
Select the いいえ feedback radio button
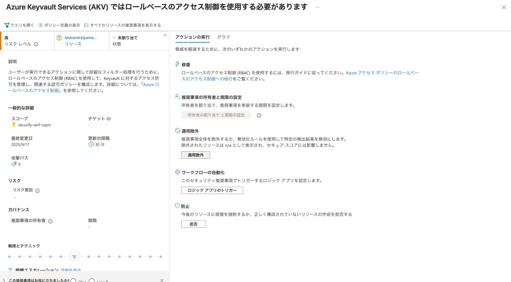pyautogui.click(x=91, y=280)
